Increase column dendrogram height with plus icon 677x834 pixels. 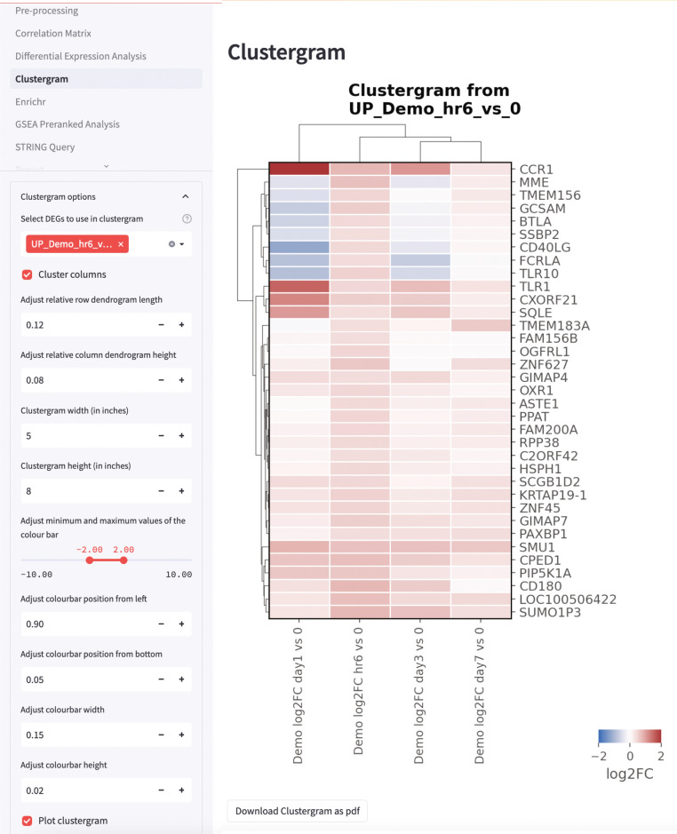tap(180, 379)
